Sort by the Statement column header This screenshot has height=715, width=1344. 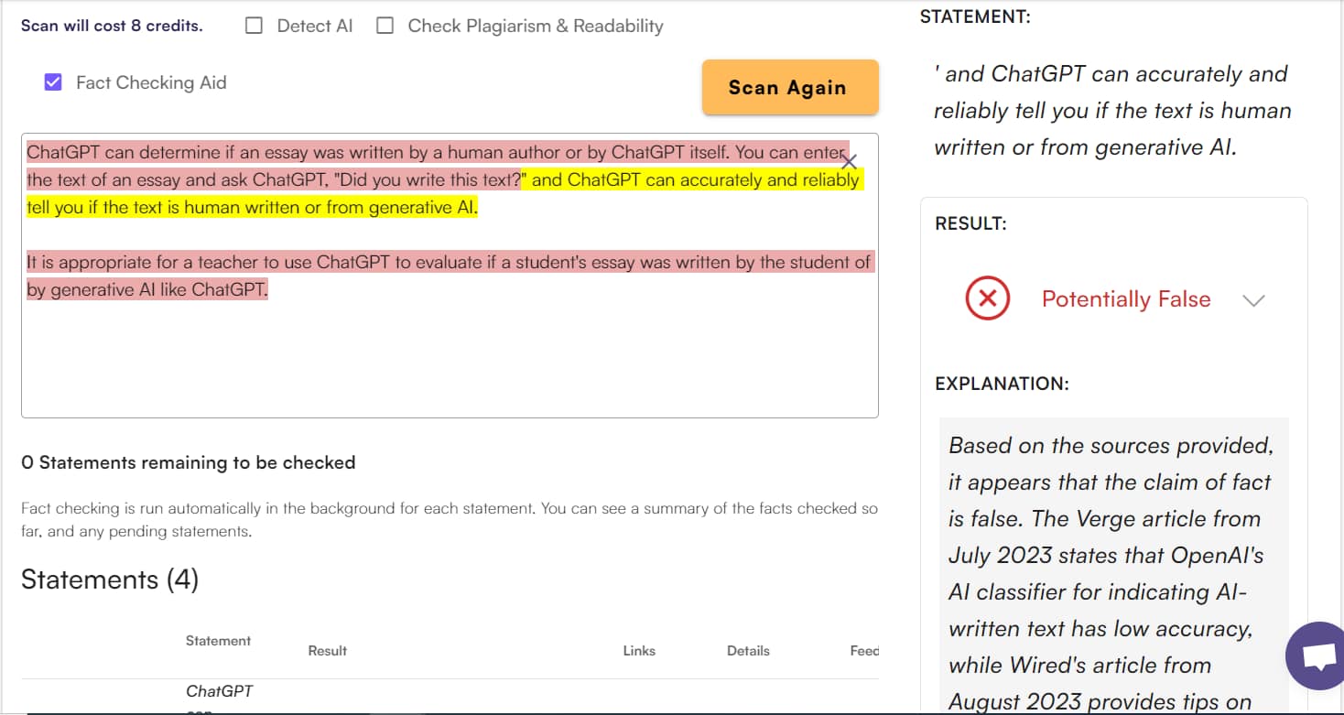pyautogui.click(x=217, y=641)
